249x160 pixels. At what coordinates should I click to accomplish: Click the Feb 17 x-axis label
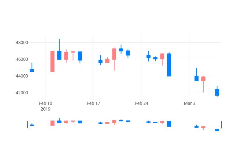point(94,103)
